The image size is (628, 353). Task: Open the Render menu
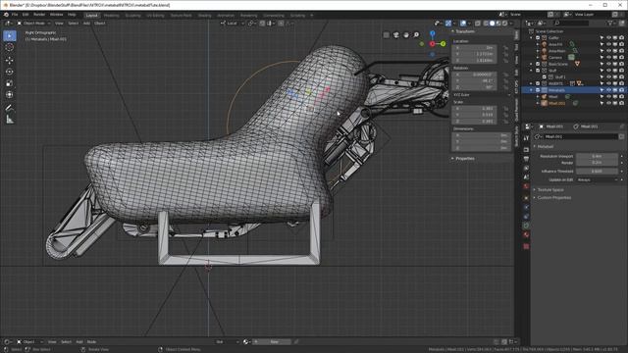(39, 15)
